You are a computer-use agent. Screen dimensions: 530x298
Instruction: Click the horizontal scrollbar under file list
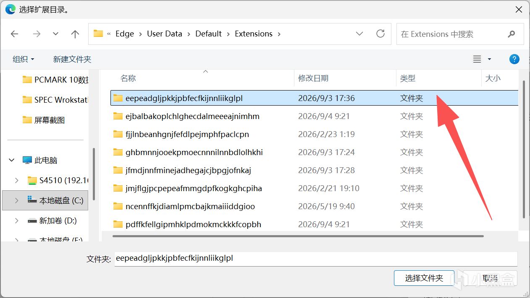click(x=298, y=236)
